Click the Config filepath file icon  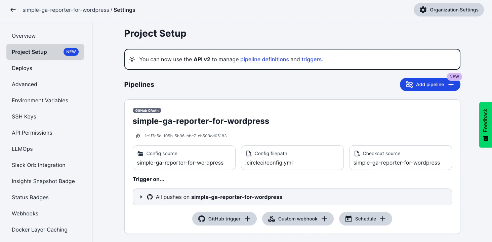tap(249, 153)
